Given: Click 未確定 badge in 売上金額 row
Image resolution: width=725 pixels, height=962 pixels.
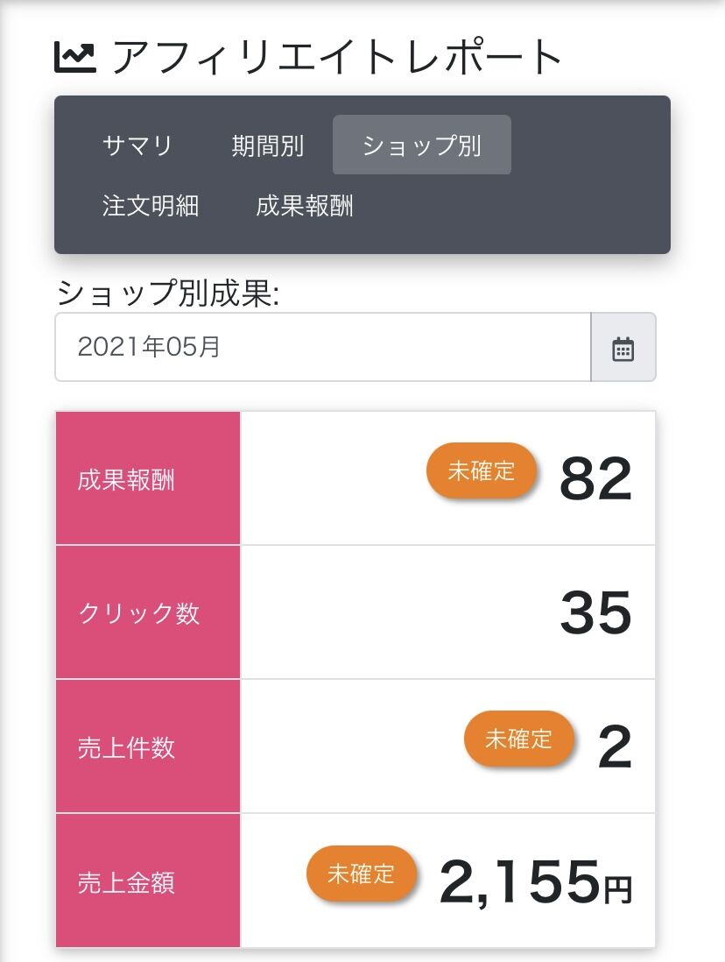Looking at the screenshot, I should click(361, 874).
